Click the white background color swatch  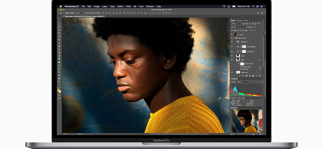coord(60,92)
